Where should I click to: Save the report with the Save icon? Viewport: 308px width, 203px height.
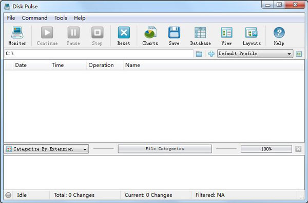174,36
